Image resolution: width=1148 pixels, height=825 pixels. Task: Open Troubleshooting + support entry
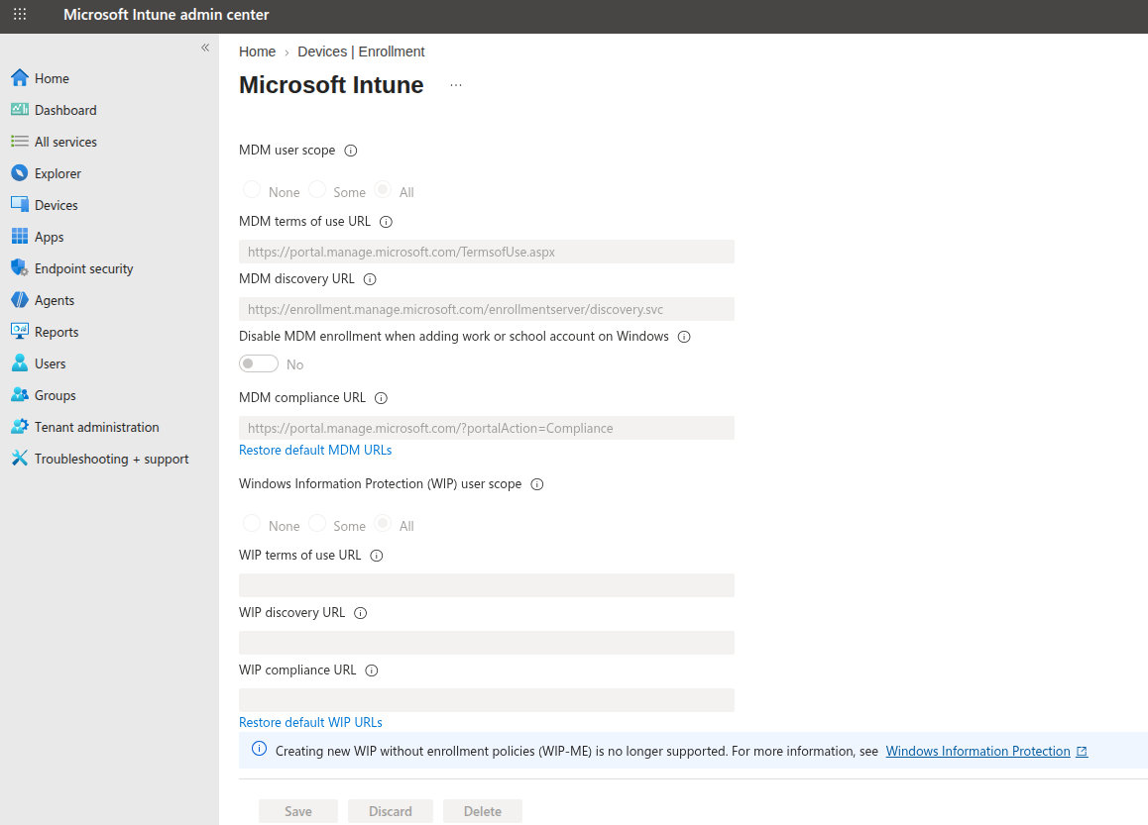click(x=111, y=459)
